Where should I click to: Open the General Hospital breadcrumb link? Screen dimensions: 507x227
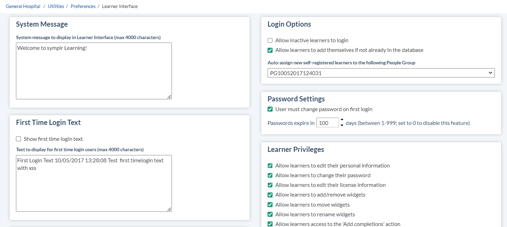[23, 6]
